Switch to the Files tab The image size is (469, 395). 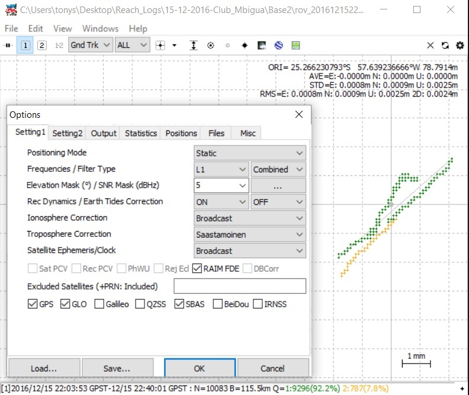[x=216, y=133]
